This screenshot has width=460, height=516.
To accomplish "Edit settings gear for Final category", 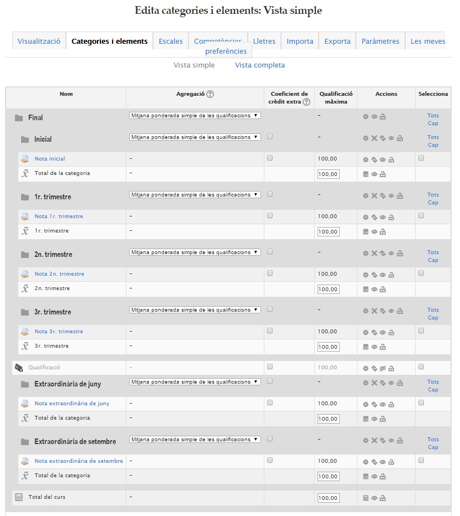I will pos(366,116).
